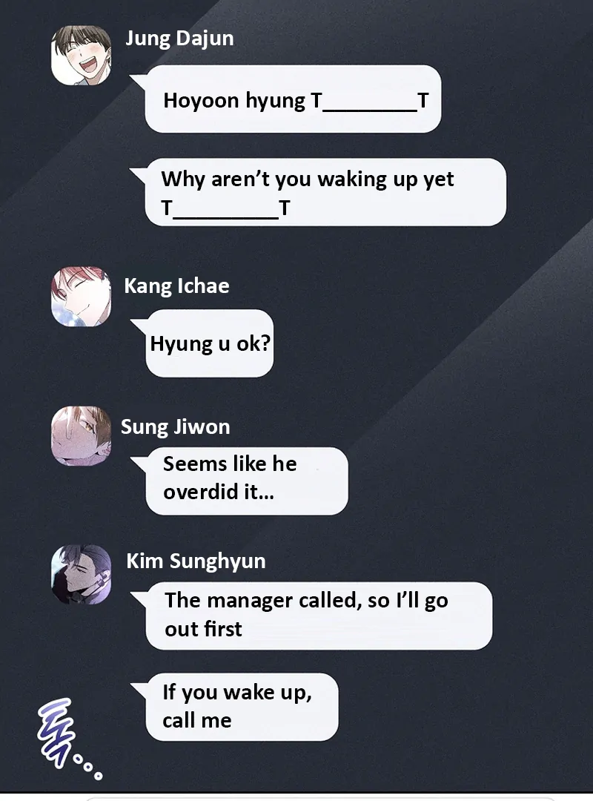Image resolution: width=593 pixels, height=801 pixels.
Task: Click the three small dots beside the squiggle
Action: pyautogui.click(x=88, y=768)
